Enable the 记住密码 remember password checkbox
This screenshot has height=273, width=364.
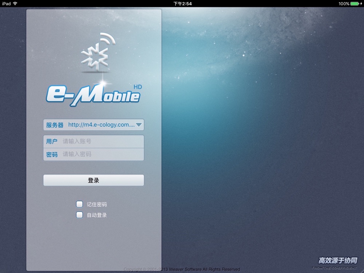[x=79, y=204]
